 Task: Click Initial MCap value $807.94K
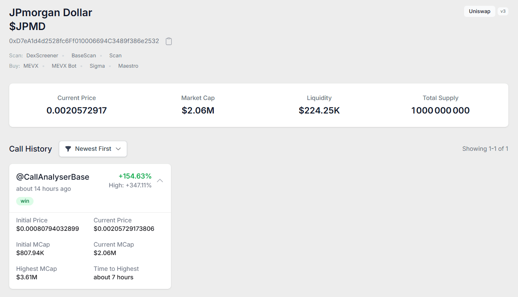click(x=30, y=253)
